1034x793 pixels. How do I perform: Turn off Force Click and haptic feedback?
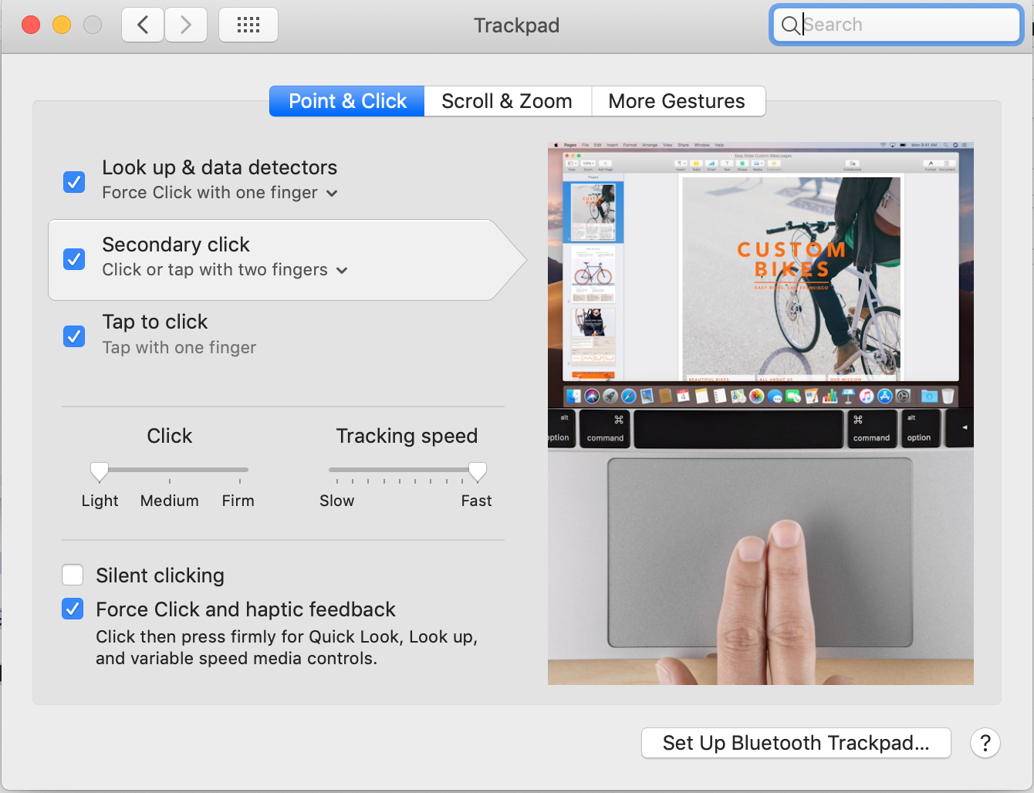coord(72,609)
